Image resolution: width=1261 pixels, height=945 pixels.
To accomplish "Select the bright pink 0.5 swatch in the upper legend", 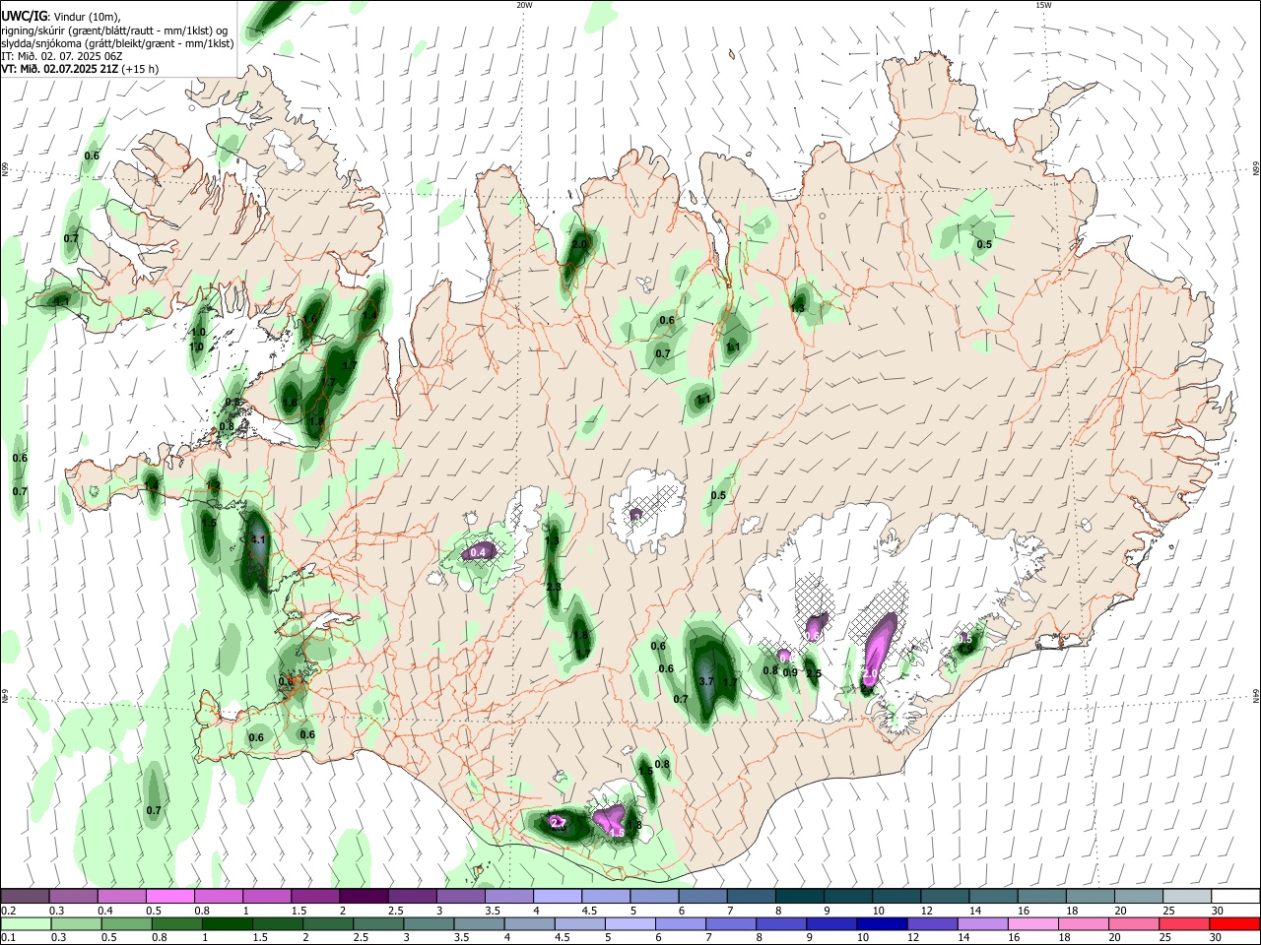I will [169, 896].
